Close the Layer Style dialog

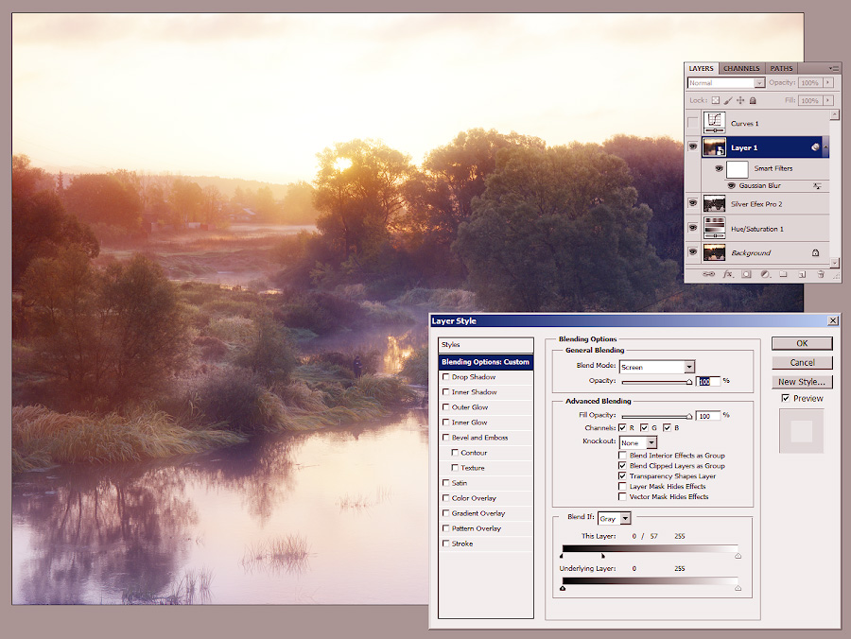pos(833,320)
